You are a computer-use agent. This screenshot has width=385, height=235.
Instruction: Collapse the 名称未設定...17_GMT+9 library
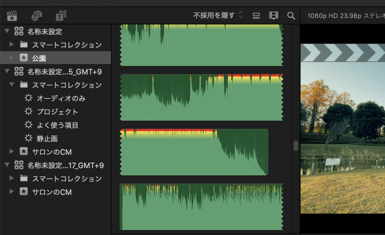click(7, 165)
